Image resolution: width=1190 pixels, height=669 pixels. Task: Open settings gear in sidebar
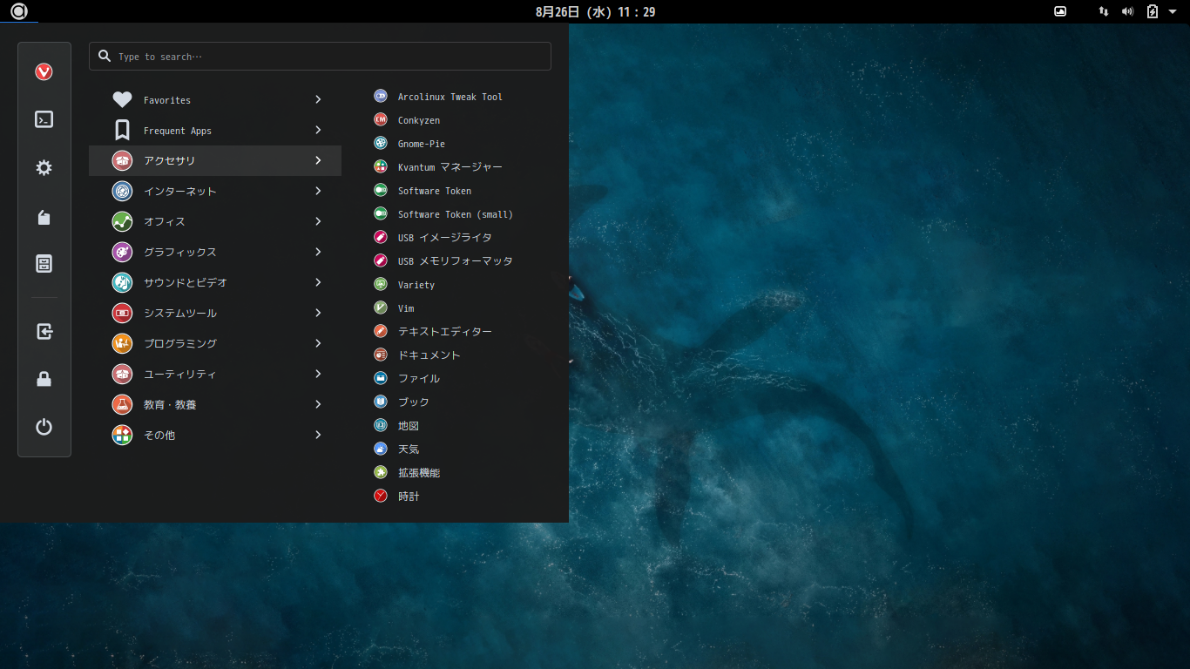44,168
